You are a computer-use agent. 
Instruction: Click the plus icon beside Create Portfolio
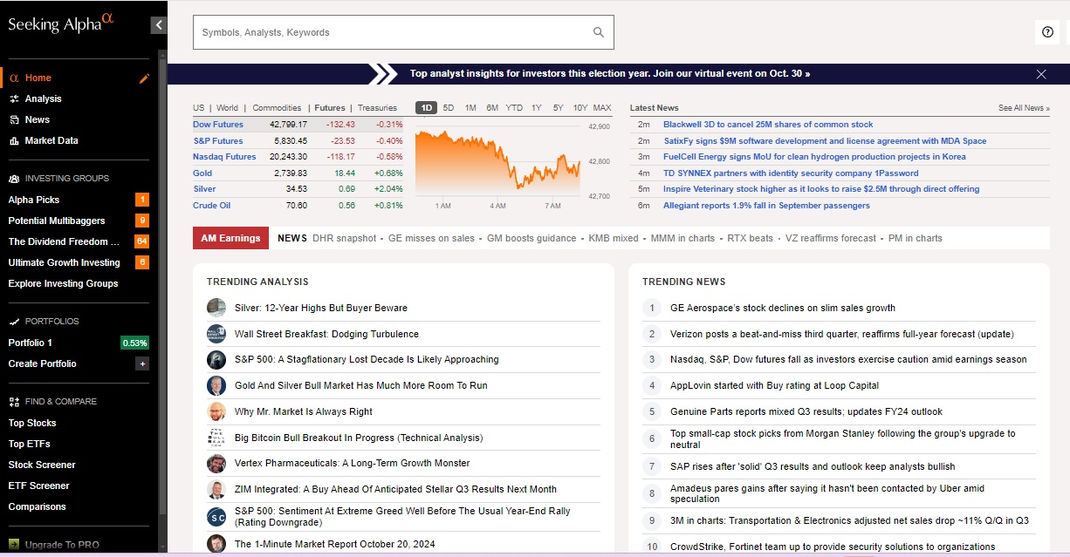pos(142,363)
